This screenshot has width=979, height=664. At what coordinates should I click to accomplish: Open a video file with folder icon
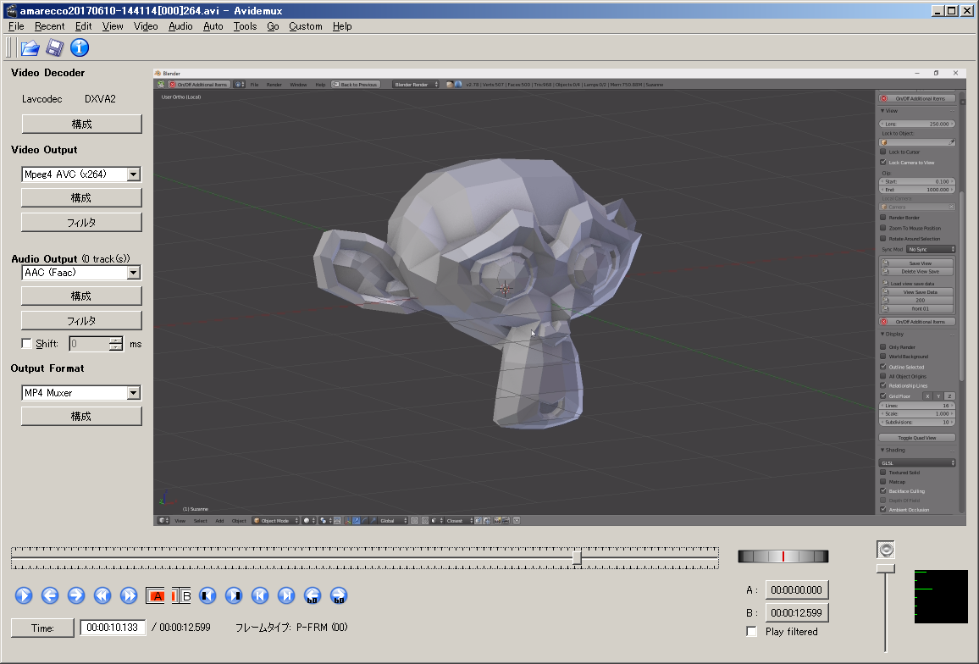30,47
